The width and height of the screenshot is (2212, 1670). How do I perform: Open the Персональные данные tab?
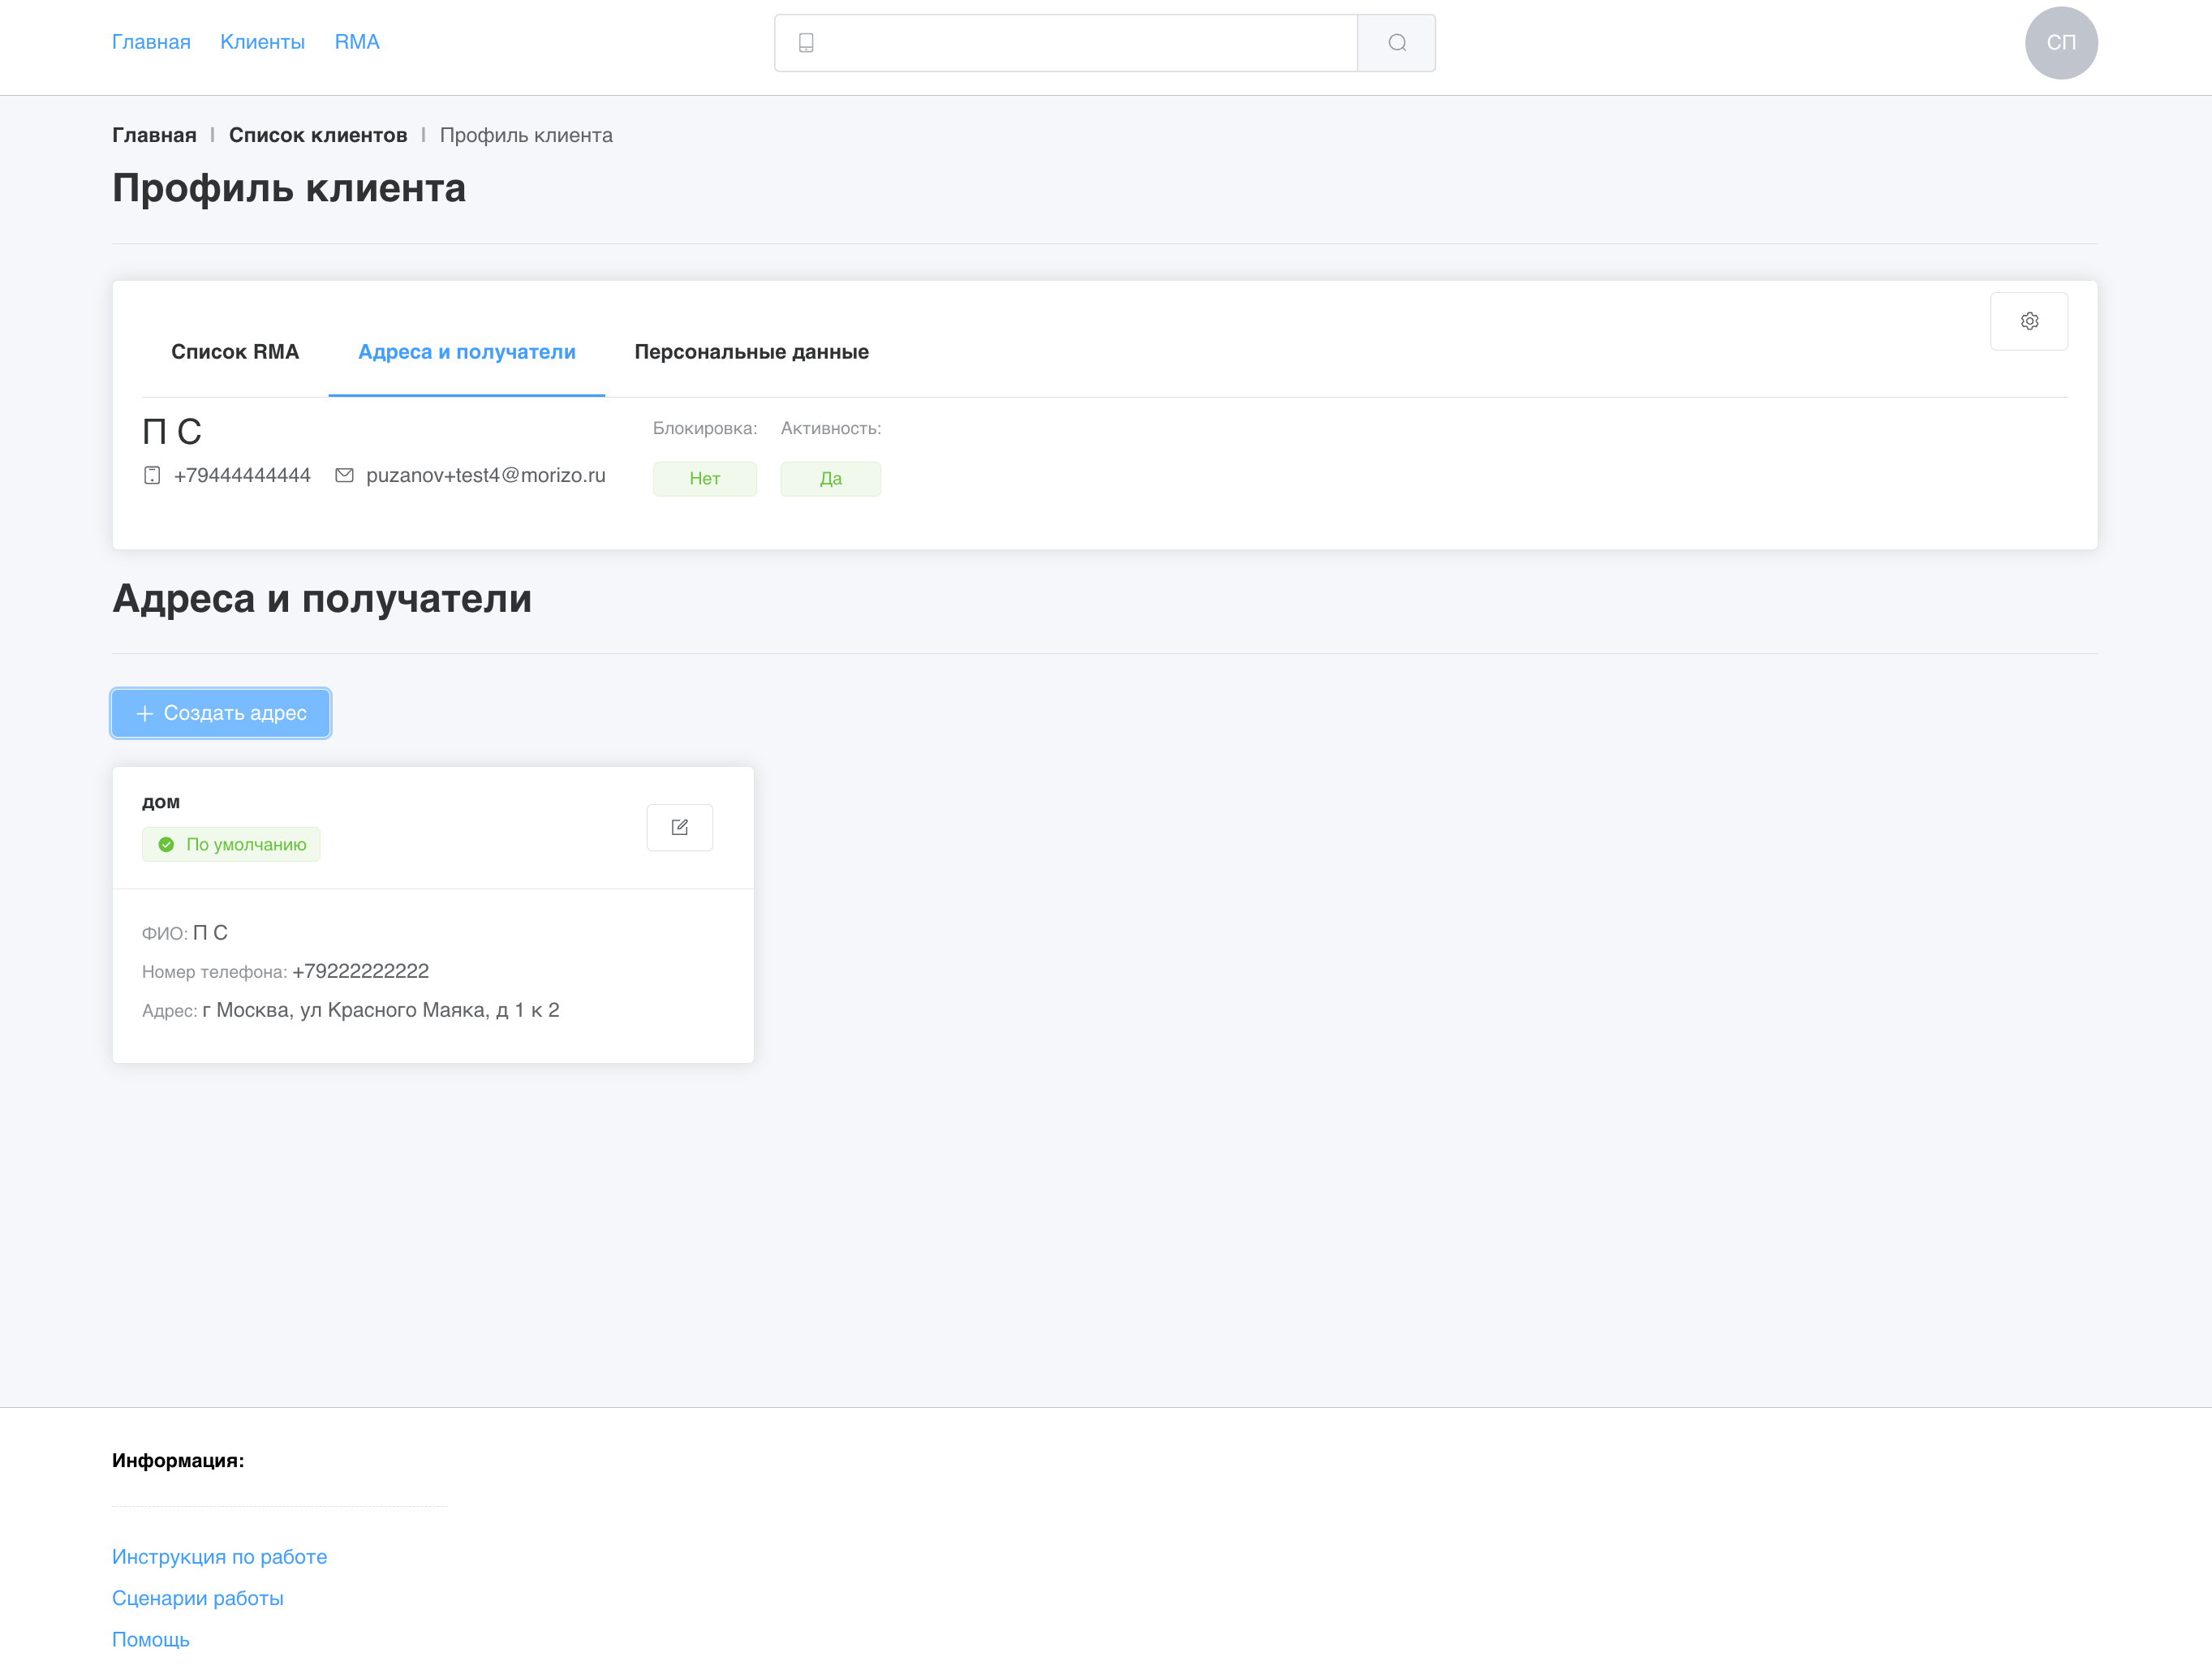(751, 352)
